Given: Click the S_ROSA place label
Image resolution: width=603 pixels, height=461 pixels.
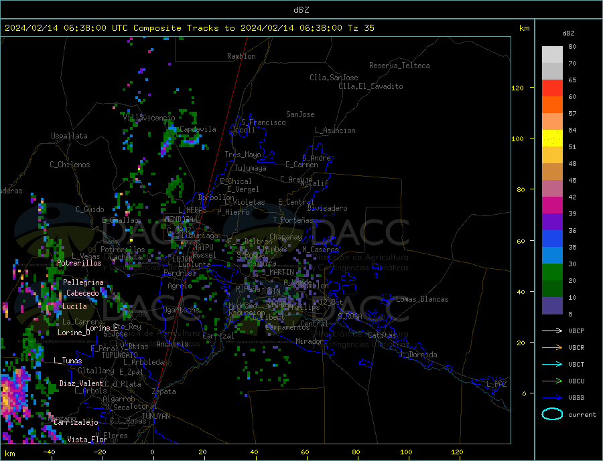Looking at the screenshot, I should click(x=350, y=316).
